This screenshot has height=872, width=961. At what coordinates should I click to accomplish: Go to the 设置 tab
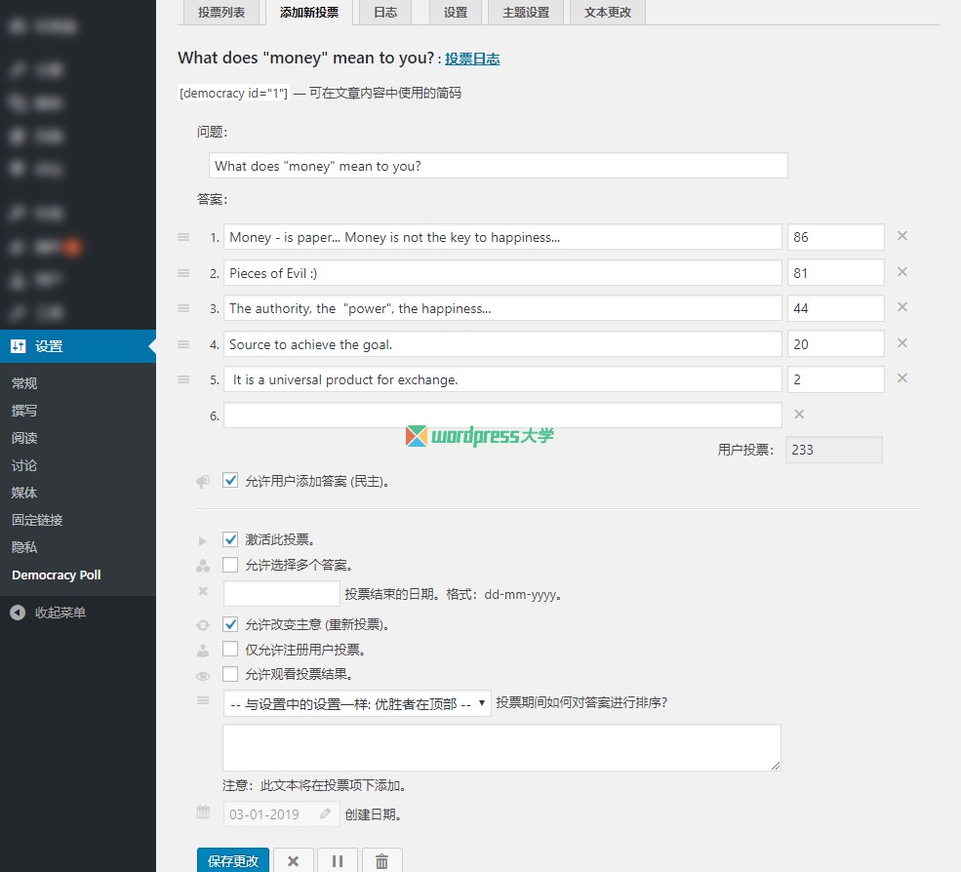tap(456, 13)
